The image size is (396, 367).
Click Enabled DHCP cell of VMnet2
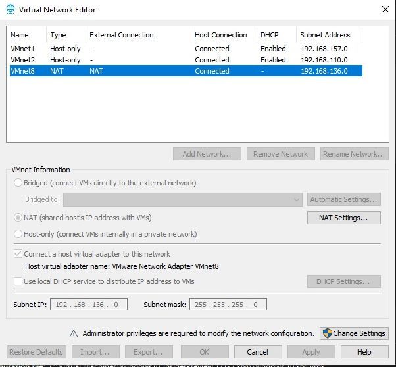point(273,60)
